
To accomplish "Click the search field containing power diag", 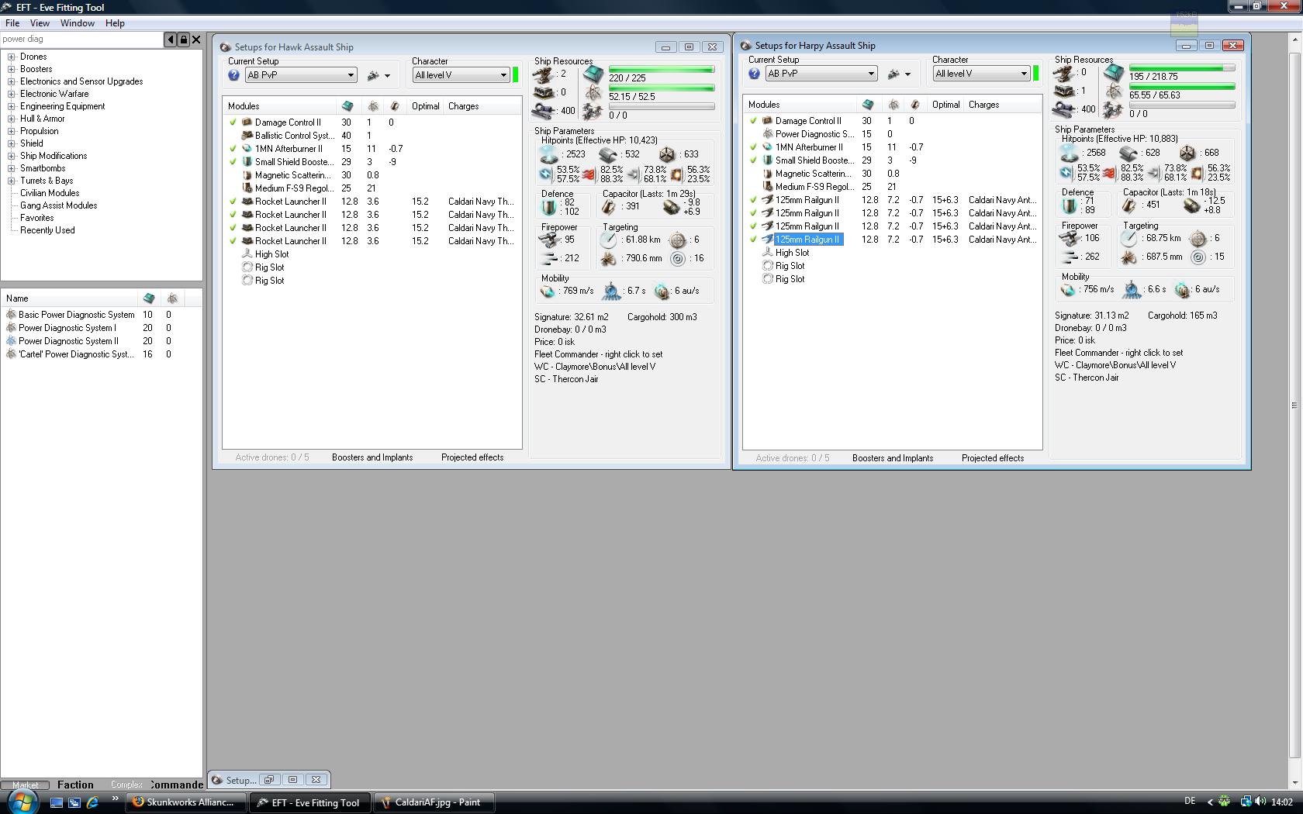I will [x=81, y=40].
